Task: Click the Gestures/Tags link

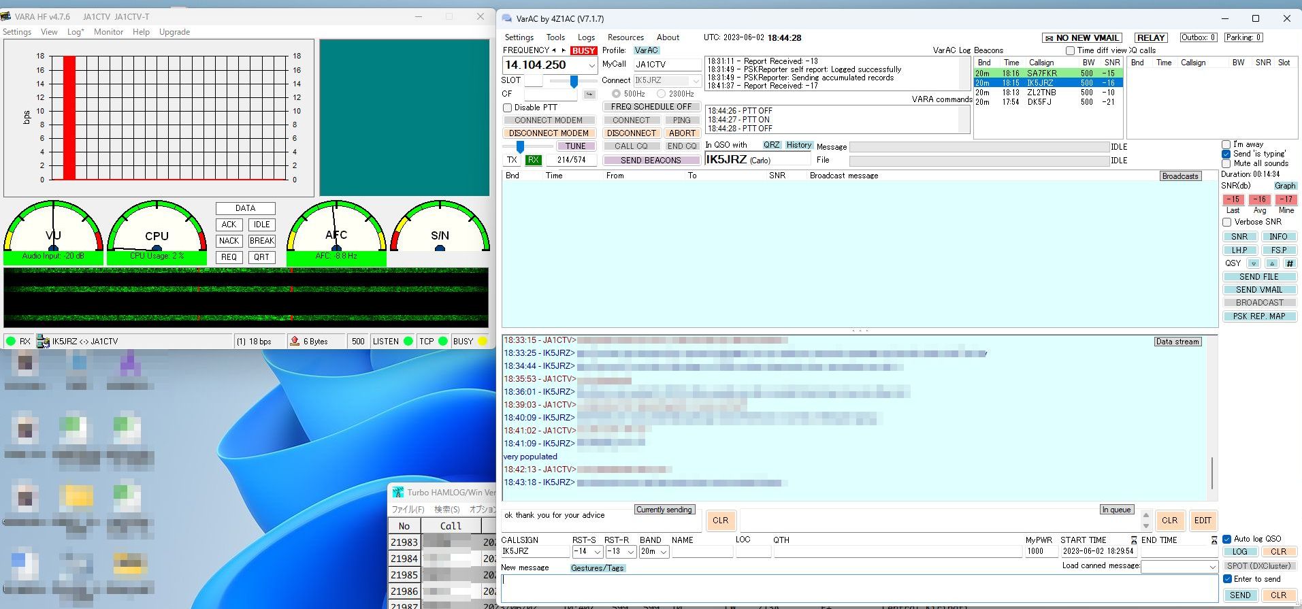Action: [597, 568]
